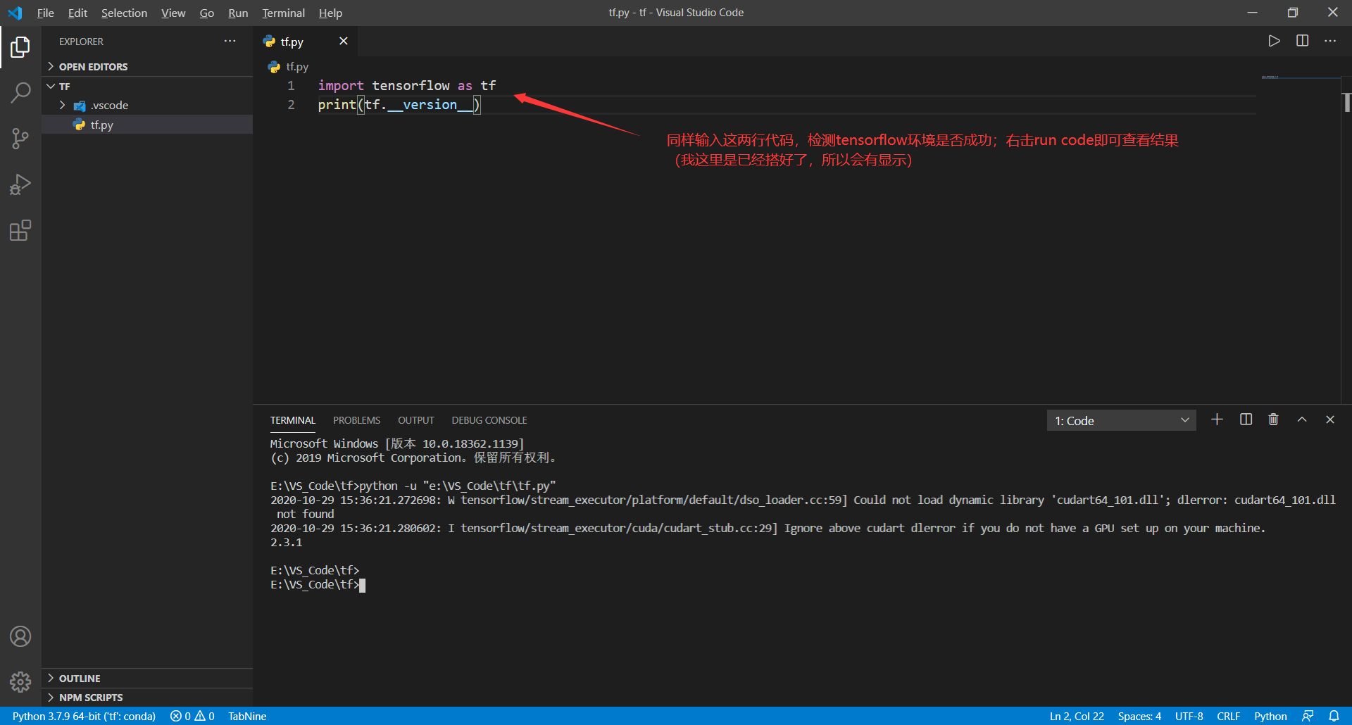This screenshot has width=1352, height=725.
Task: Change encoding via UTF-8 status item
Action: (x=1189, y=716)
